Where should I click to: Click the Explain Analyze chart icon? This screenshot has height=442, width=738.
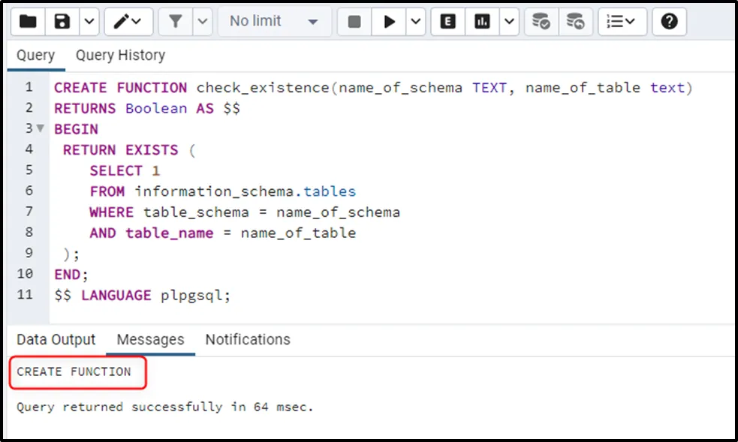pyautogui.click(x=482, y=22)
